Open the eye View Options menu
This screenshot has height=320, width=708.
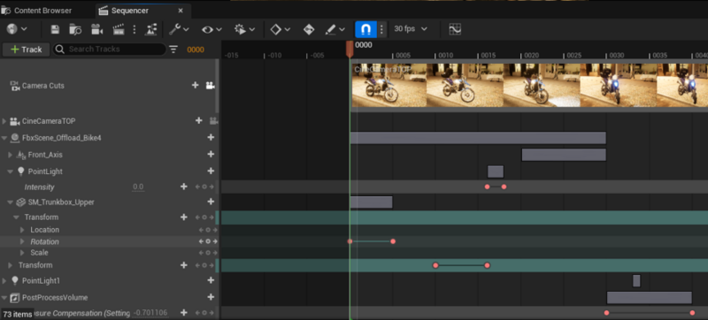pos(212,30)
